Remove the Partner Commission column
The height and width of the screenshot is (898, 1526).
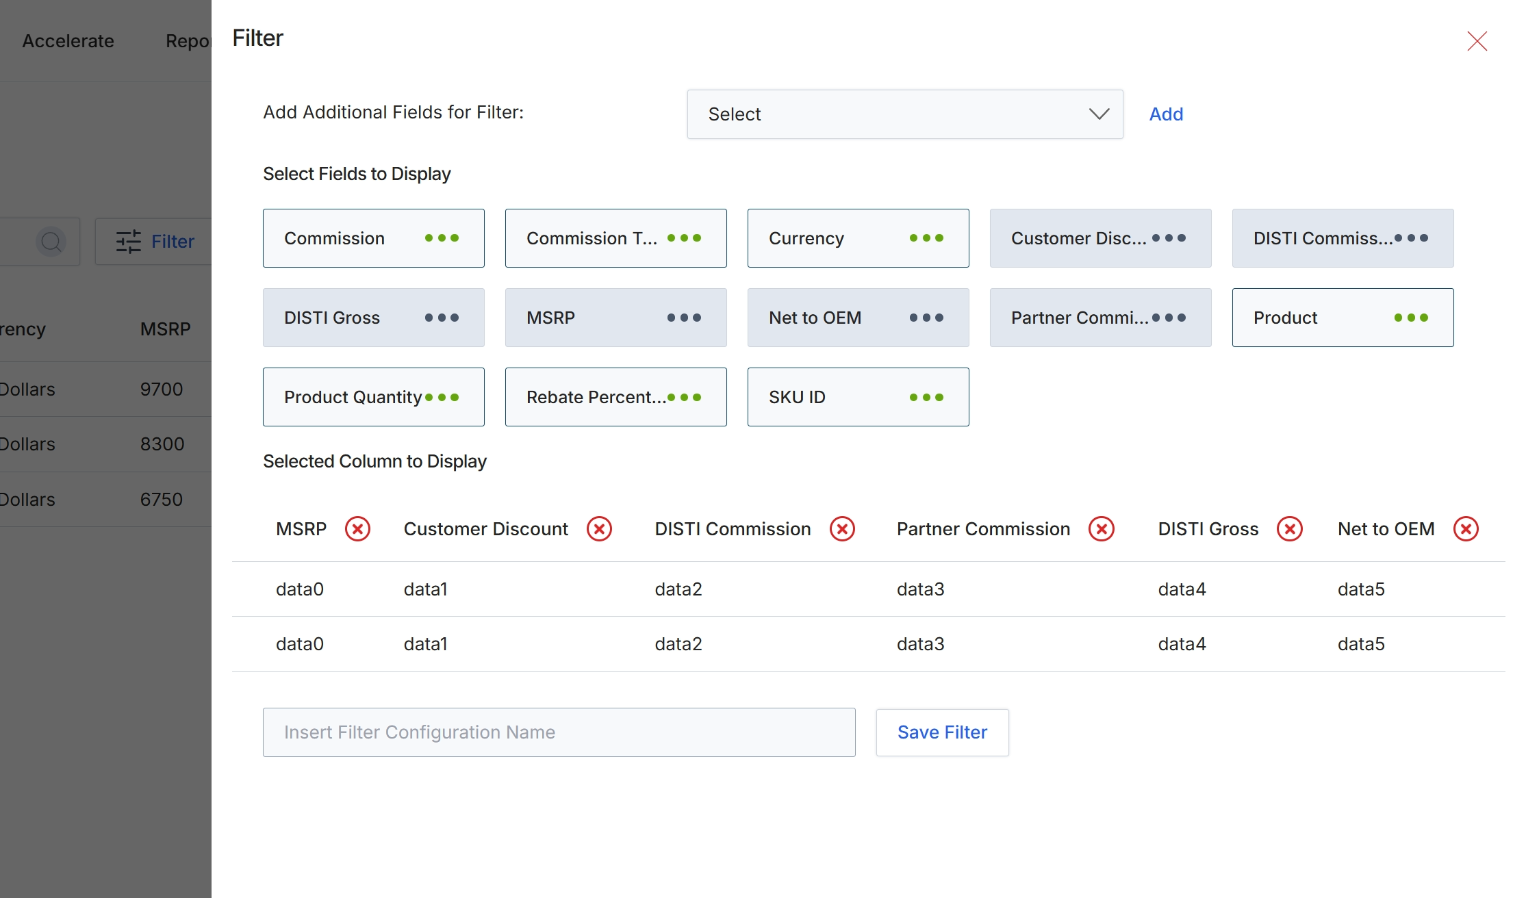(x=1102, y=529)
